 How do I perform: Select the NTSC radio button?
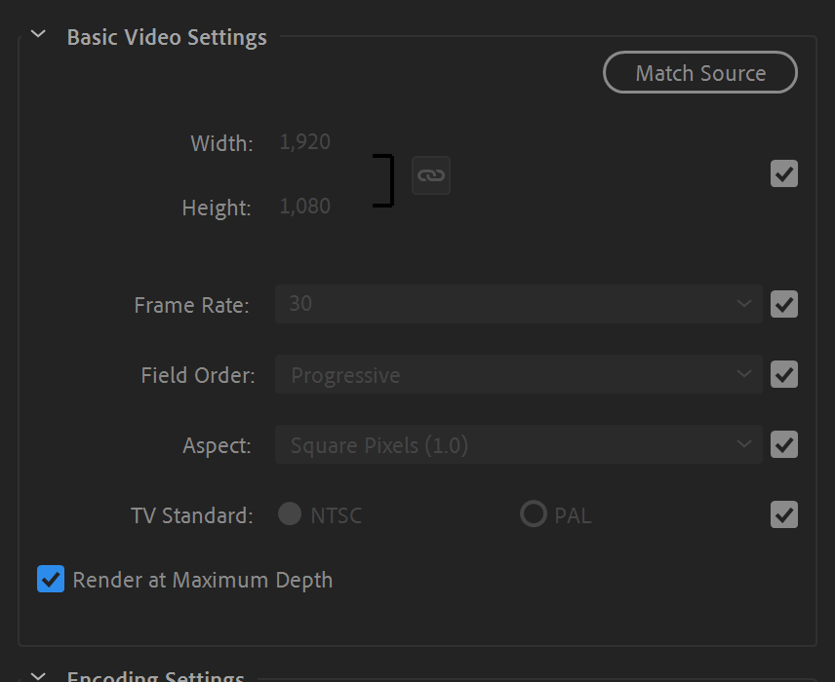290,514
